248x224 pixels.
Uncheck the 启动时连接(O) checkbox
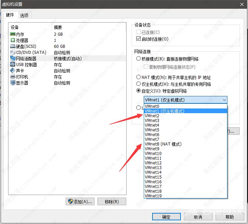138,39
